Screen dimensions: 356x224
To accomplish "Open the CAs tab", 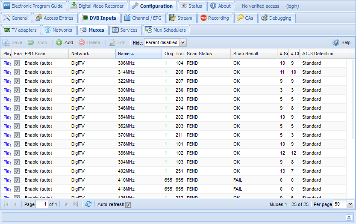I will [x=245, y=18].
